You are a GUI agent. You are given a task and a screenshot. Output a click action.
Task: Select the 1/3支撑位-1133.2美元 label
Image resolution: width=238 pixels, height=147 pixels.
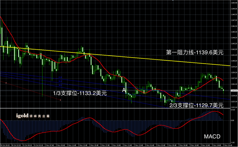(x=80, y=93)
